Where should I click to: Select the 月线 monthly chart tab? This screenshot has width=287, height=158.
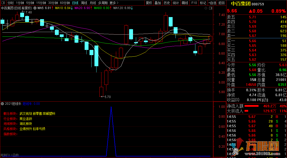click(x=93, y=3)
